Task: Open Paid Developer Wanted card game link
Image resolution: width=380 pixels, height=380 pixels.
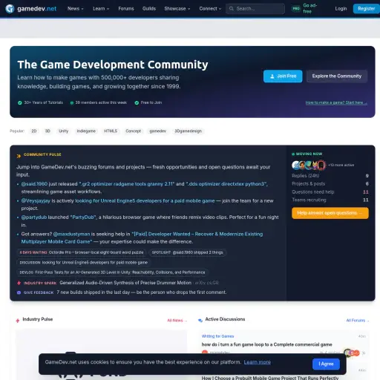Action: point(142,237)
